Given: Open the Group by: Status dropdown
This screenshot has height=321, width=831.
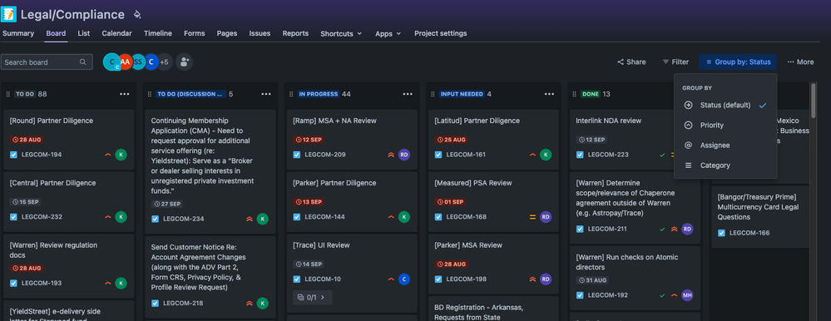Looking at the screenshot, I should click(x=737, y=62).
